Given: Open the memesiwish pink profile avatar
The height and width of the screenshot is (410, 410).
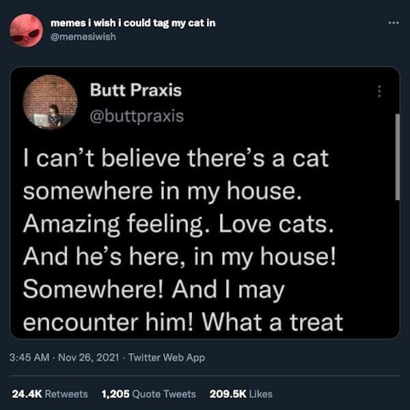Looking at the screenshot, I should click(26, 30).
